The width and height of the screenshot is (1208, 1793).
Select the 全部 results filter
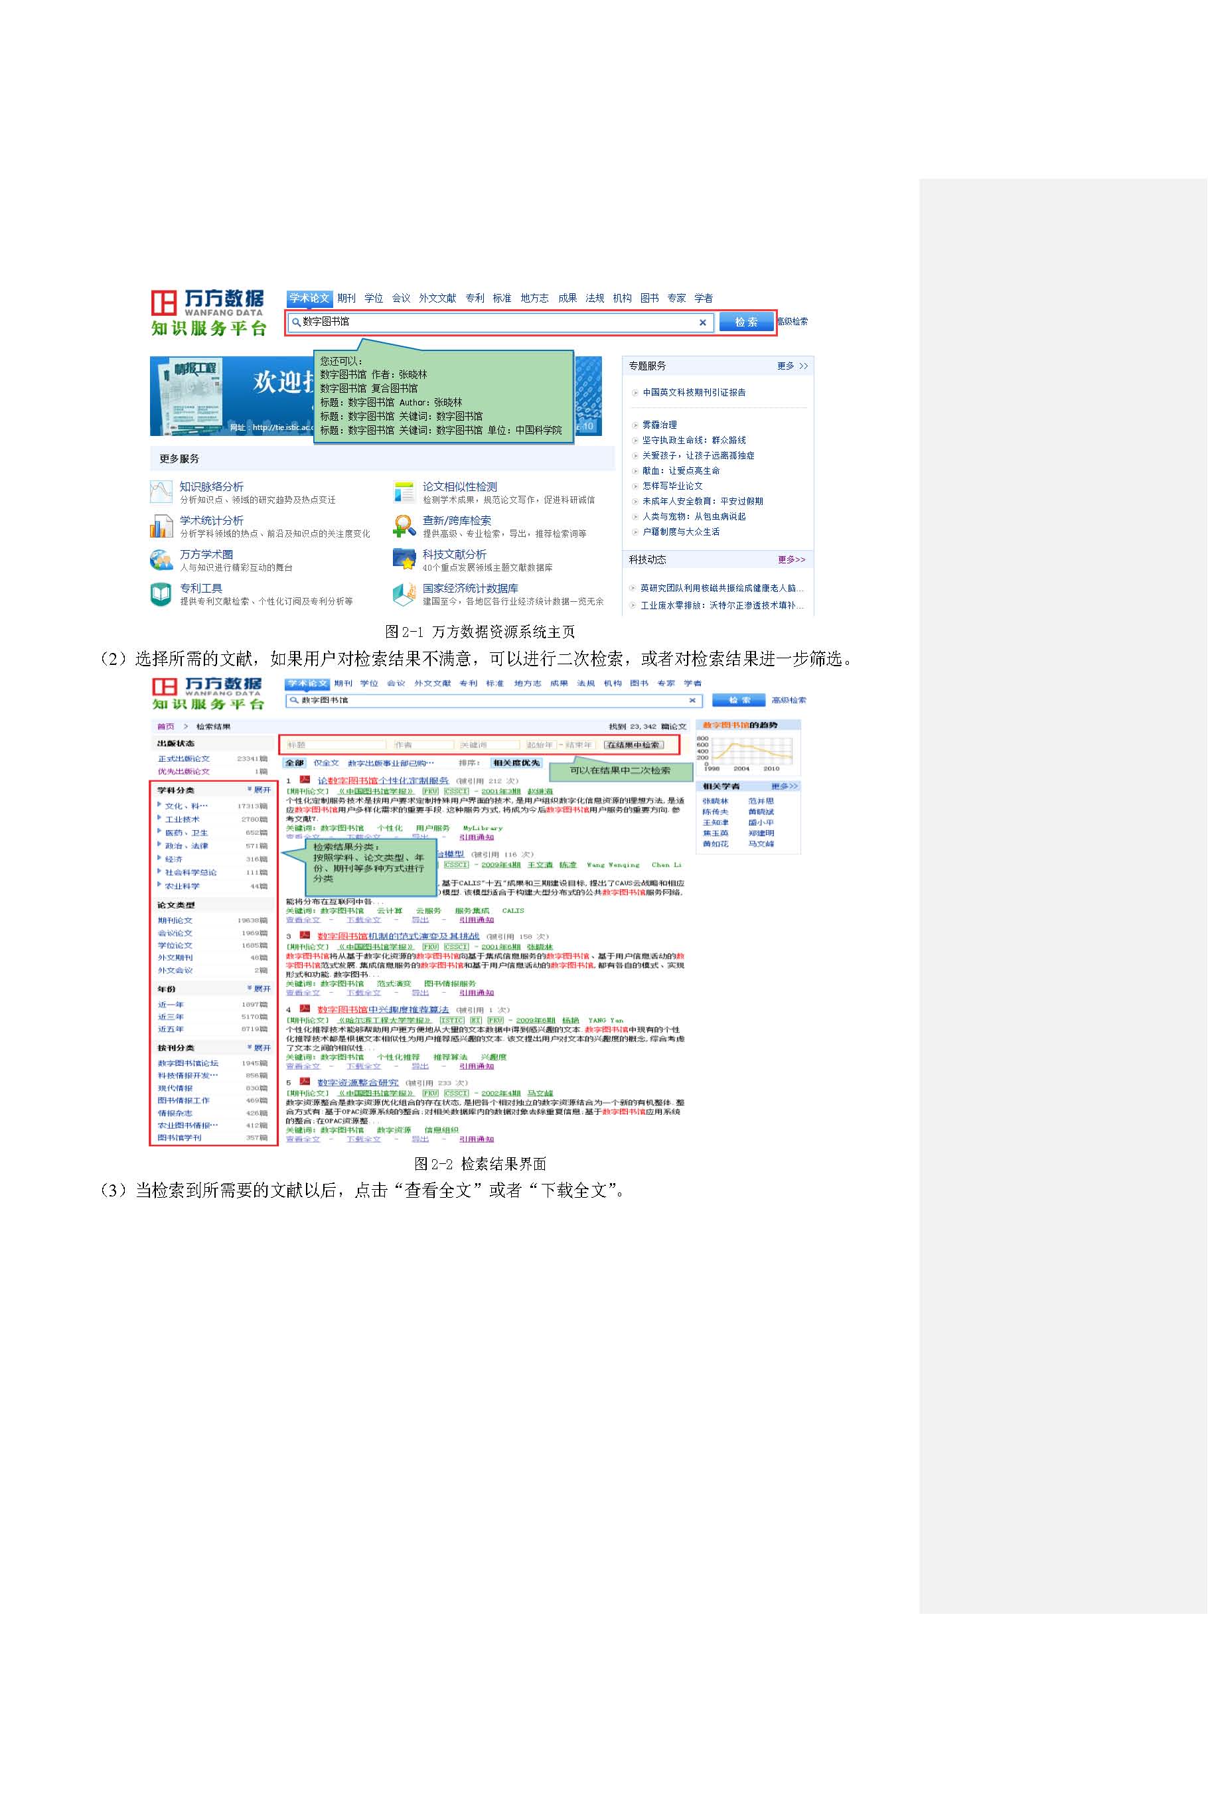295,762
